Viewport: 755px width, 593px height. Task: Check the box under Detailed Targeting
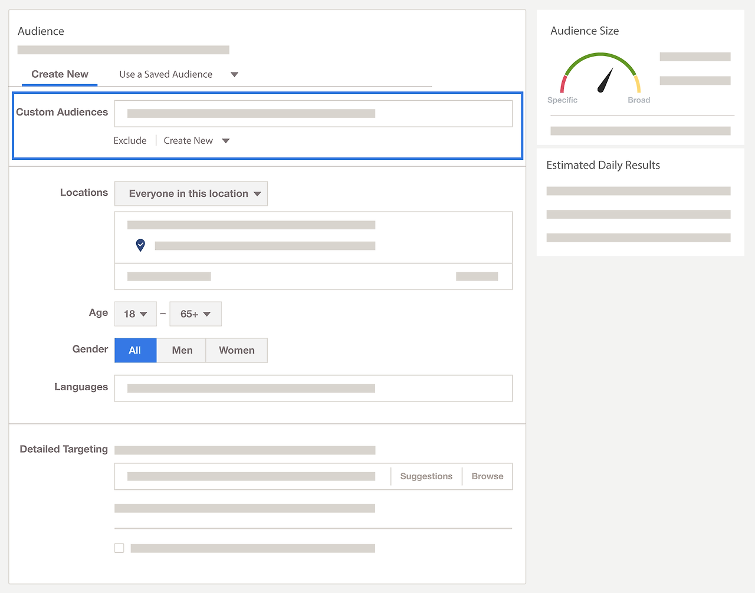[119, 548]
